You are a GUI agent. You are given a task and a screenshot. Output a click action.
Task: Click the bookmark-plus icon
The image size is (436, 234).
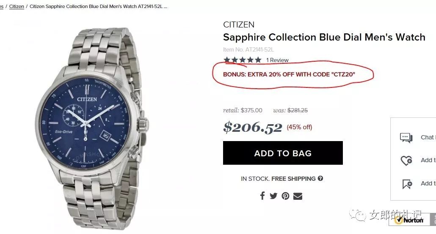point(407,184)
